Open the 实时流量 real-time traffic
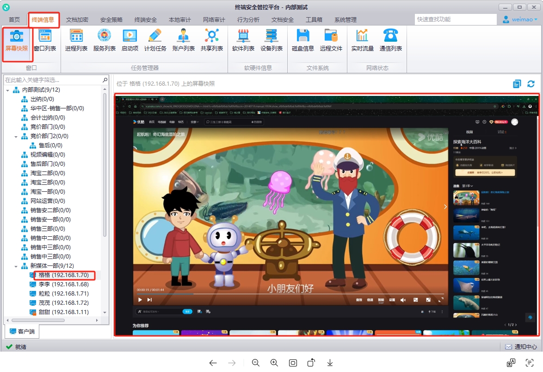This screenshot has width=543, height=372. coord(362,41)
